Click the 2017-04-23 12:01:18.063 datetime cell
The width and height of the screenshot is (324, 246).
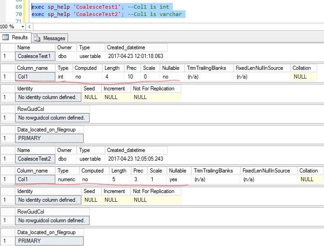point(136,56)
